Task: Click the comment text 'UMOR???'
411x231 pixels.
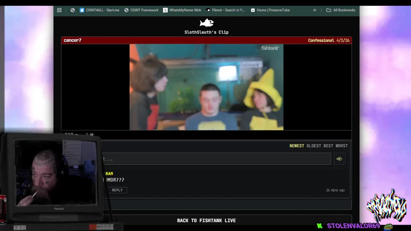Action: 113,180
